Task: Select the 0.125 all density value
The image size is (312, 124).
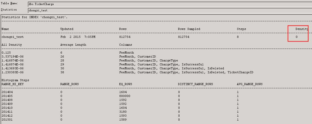Action: [x=6, y=53]
